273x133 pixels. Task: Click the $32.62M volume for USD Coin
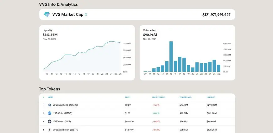[184, 113]
